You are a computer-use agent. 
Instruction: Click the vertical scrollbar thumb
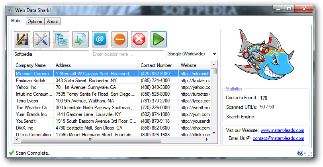(x=214, y=71)
